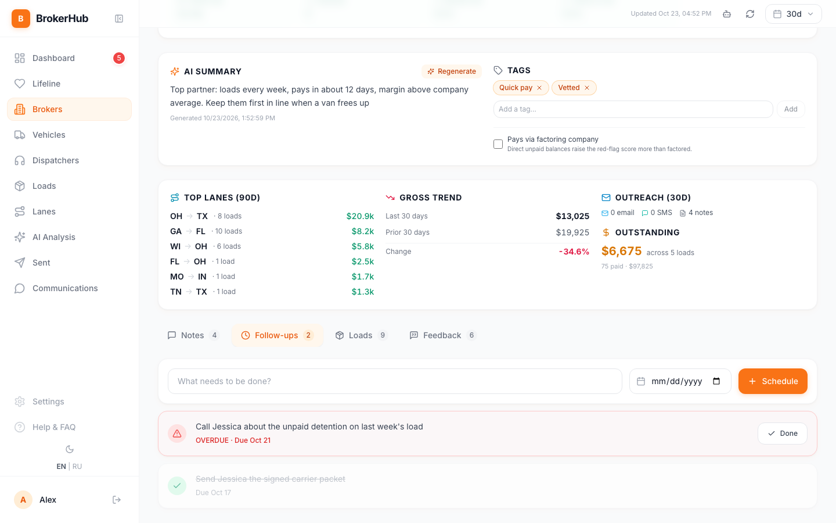
Task: Toggle dark mode moon icon
Action: point(70,449)
